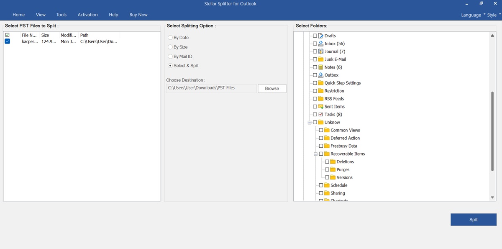Click the Sharing folder icon
Screen dimensions: 502x249
tap(327, 193)
